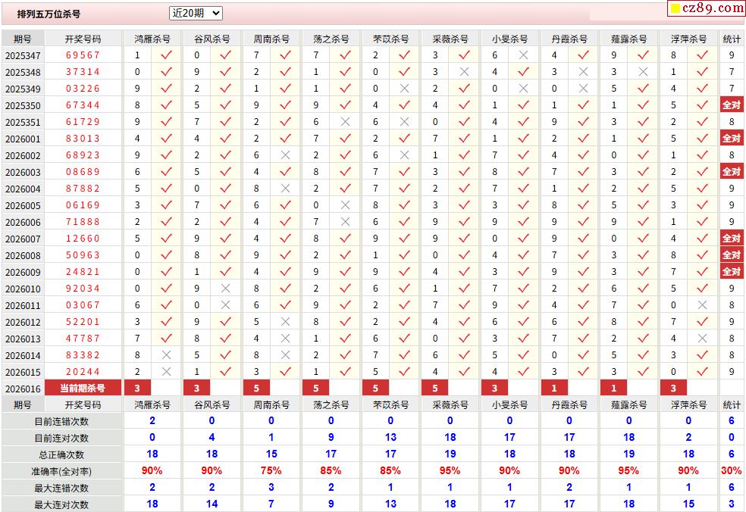Open the cz89.com site link
Viewport: 746px width, 512px height.
tap(713, 8)
